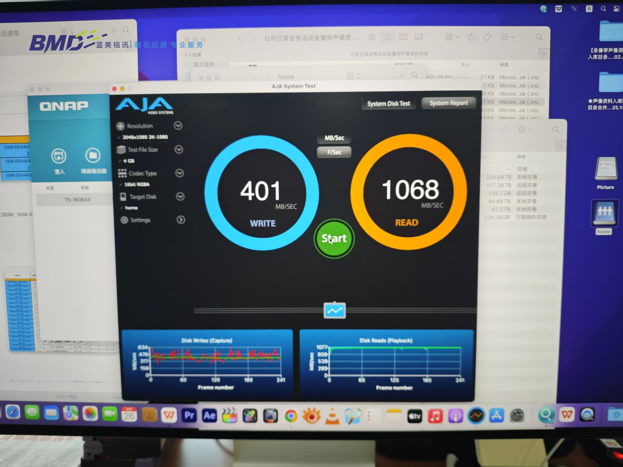
Task: Expand the Test File Size dropdown
Action: click(179, 150)
